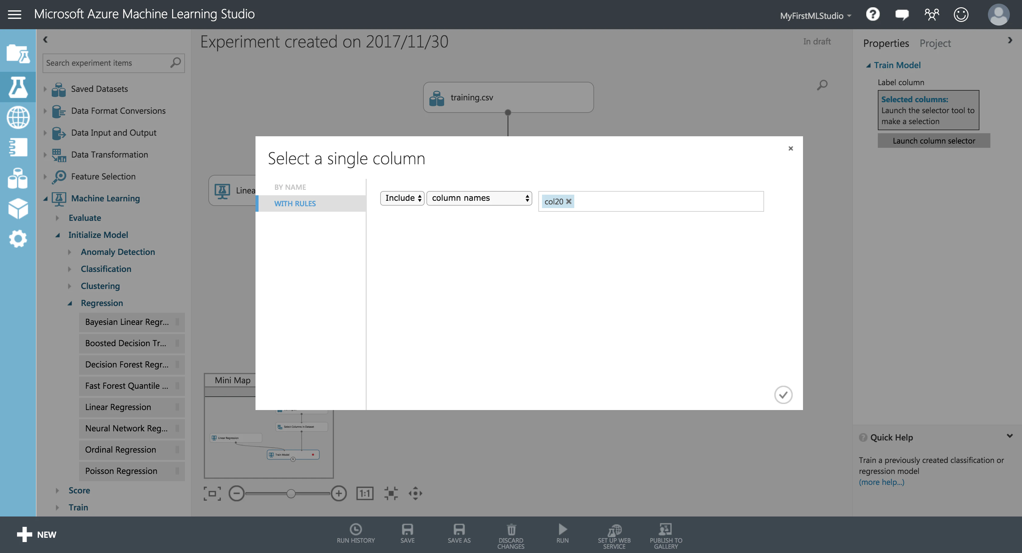
Task: Select the Properties tab
Action: [885, 43]
